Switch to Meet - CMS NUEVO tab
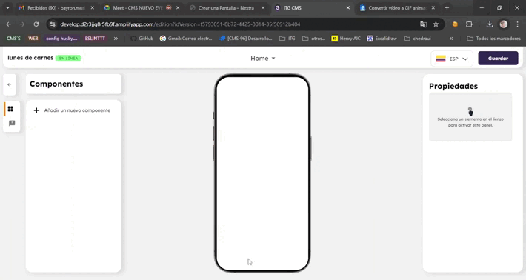The width and height of the screenshot is (526, 280). [x=142, y=7]
